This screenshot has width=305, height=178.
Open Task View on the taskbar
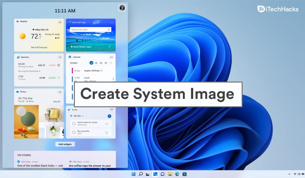click(148, 174)
